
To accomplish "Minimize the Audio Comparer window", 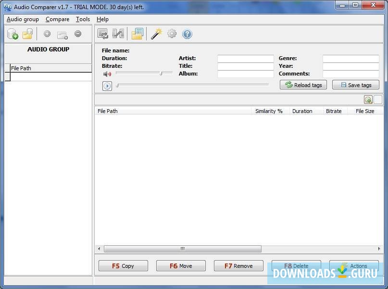I will point(342,5).
